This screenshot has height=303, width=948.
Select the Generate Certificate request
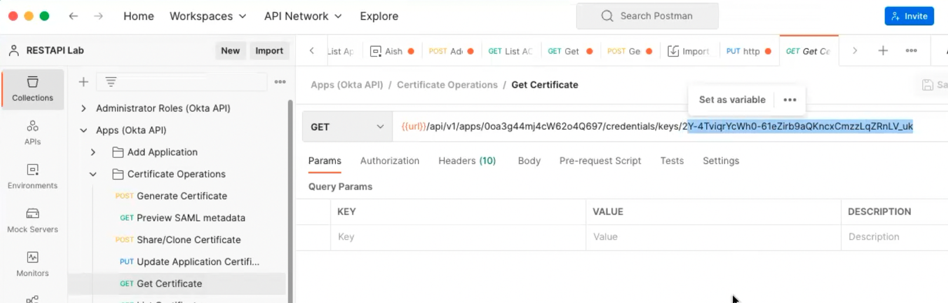[x=181, y=196]
